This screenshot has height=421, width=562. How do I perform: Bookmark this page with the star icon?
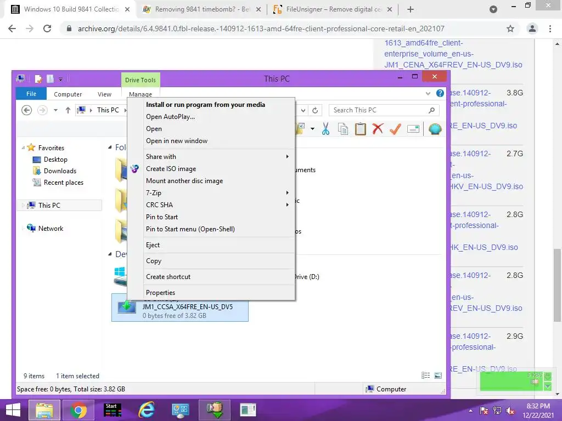tap(510, 29)
